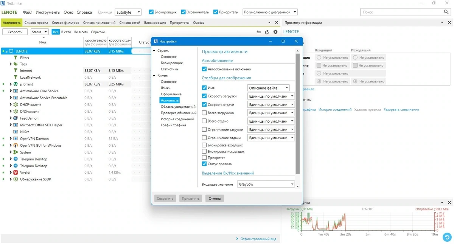Viewport: 454px width, 244px height.
Task: Uncheck Автообновление включено
Action: pyautogui.click(x=204, y=69)
